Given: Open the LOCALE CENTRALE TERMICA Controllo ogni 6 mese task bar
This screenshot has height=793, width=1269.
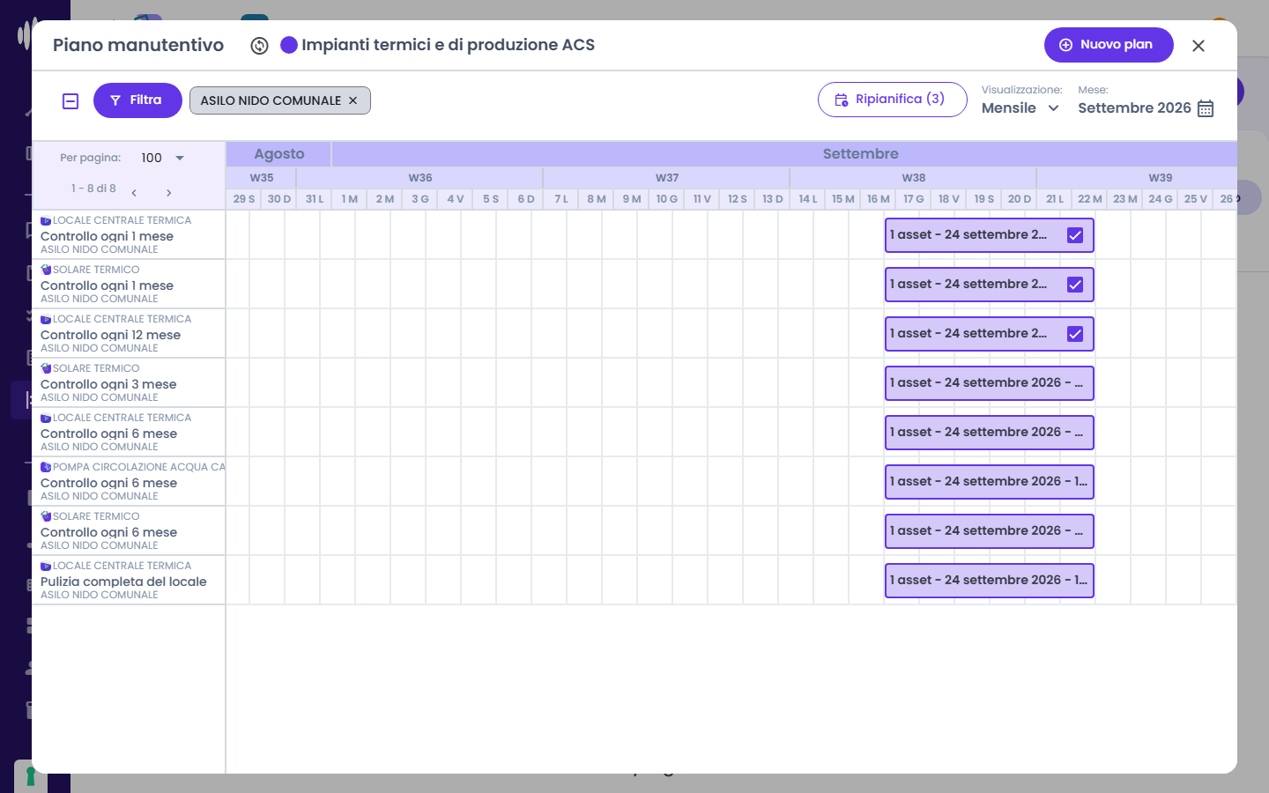Looking at the screenshot, I should (990, 433).
